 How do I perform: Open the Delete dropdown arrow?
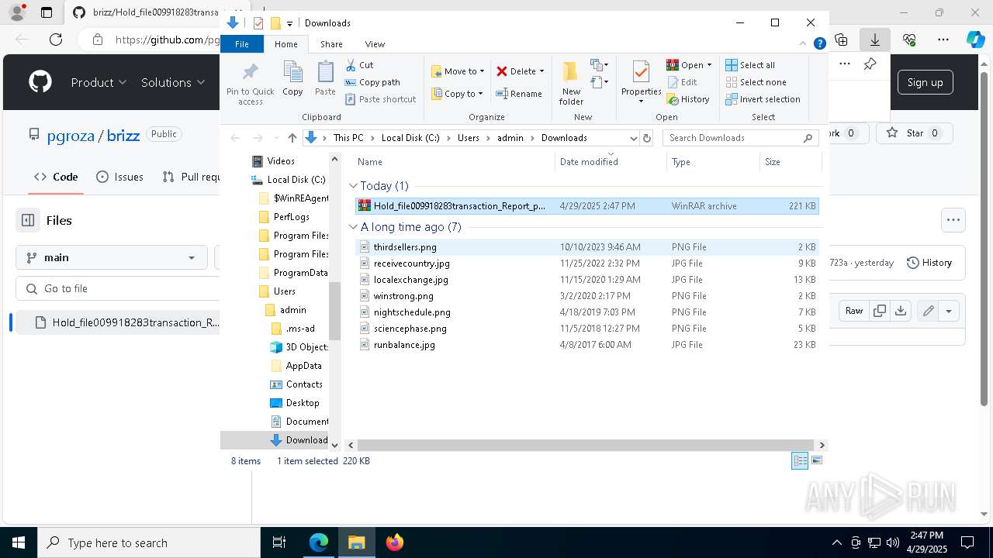tap(541, 71)
